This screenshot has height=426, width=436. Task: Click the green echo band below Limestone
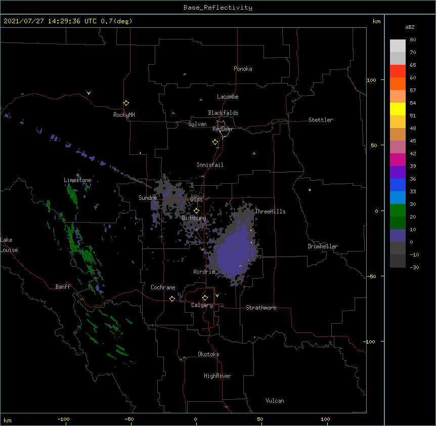72,195
